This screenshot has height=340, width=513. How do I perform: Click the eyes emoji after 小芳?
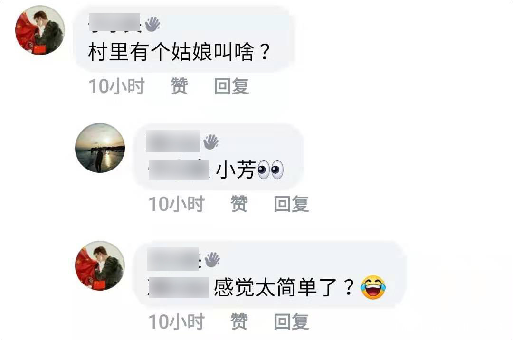[271, 170]
